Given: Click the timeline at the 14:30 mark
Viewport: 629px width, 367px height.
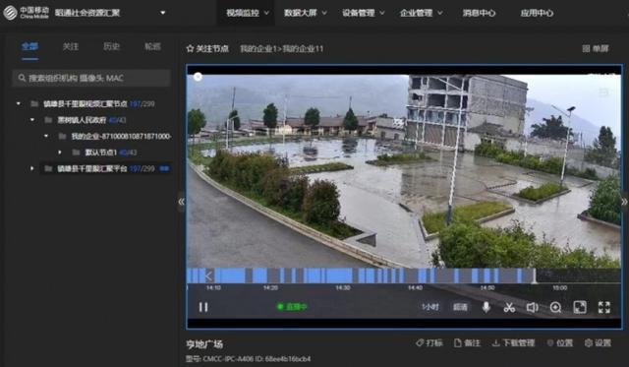Looking at the screenshot, I should coord(343,288).
